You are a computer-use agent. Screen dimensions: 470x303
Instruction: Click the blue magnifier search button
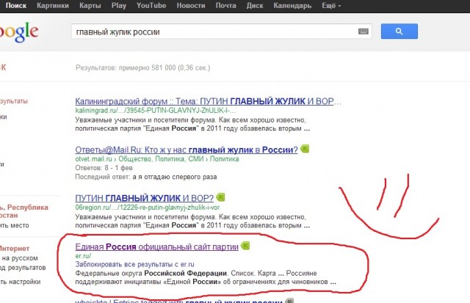point(399,31)
